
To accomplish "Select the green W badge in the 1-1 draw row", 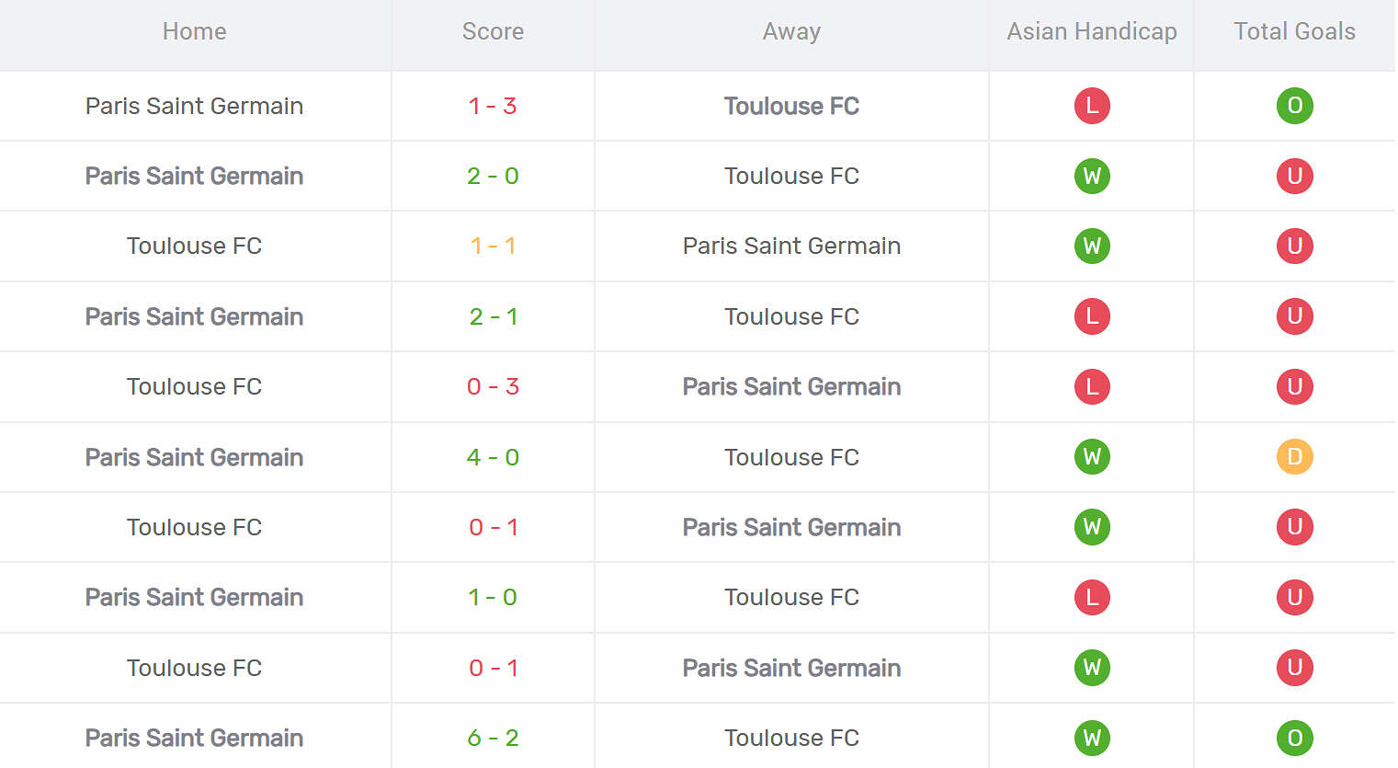I will point(1092,246).
